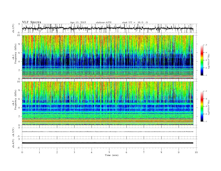This screenshot has width=221, height=171.
Task: Click the 'start UT = 16:0 :0' header text
Action: point(135,22)
